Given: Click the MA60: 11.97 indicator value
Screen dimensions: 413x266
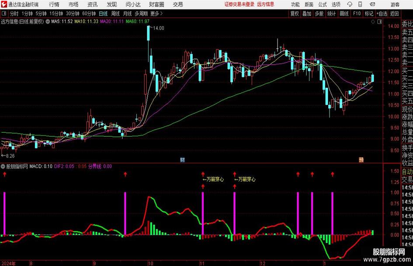Looking at the screenshot, I should [138, 21].
